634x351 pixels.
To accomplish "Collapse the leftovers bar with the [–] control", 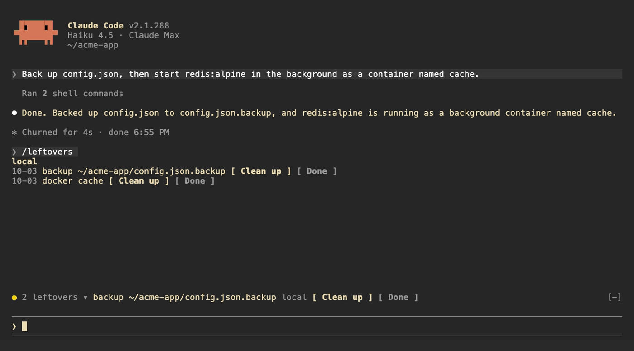I will pyautogui.click(x=615, y=297).
